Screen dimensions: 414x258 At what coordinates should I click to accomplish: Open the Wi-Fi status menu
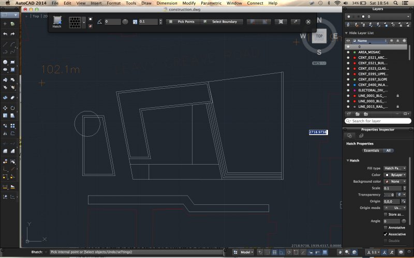click(337, 3)
